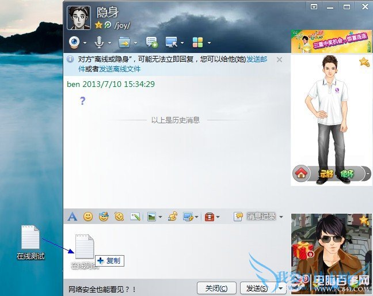Open window menu dropdown in title bar
Screen dimensions: 373x296
click(314, 7)
